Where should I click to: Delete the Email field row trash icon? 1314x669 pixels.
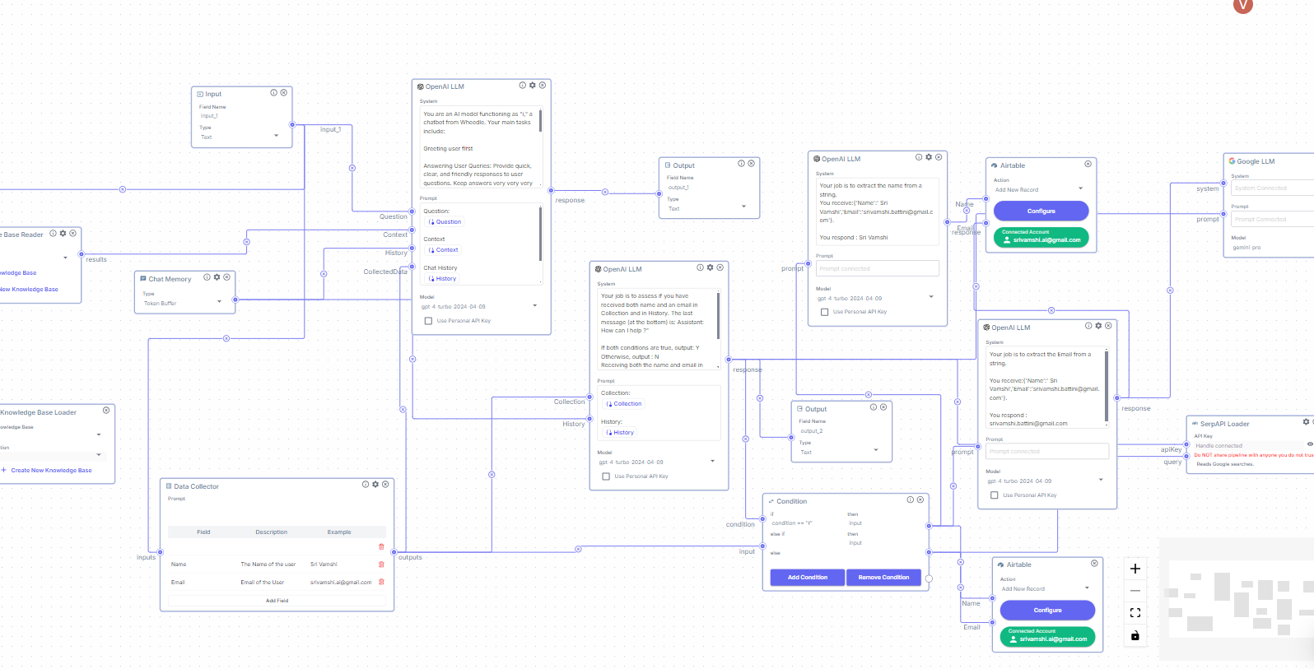click(381, 582)
